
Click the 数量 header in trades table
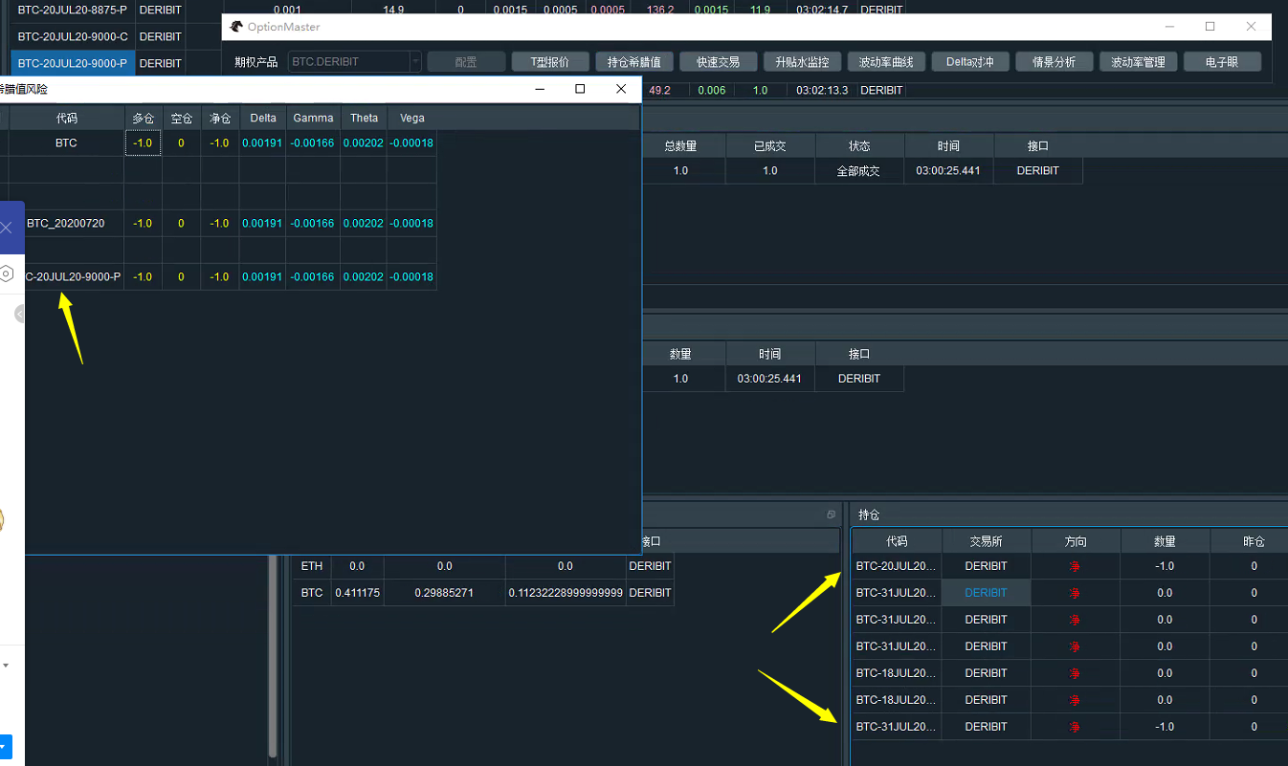(680, 354)
